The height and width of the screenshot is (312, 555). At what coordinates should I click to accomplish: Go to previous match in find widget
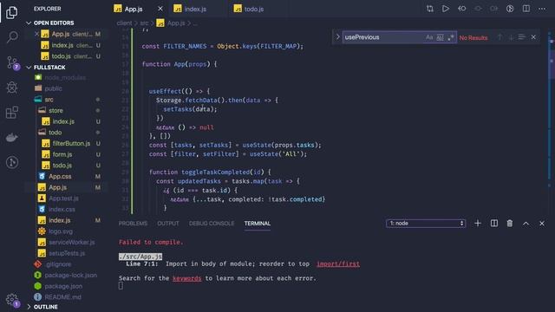(499, 37)
